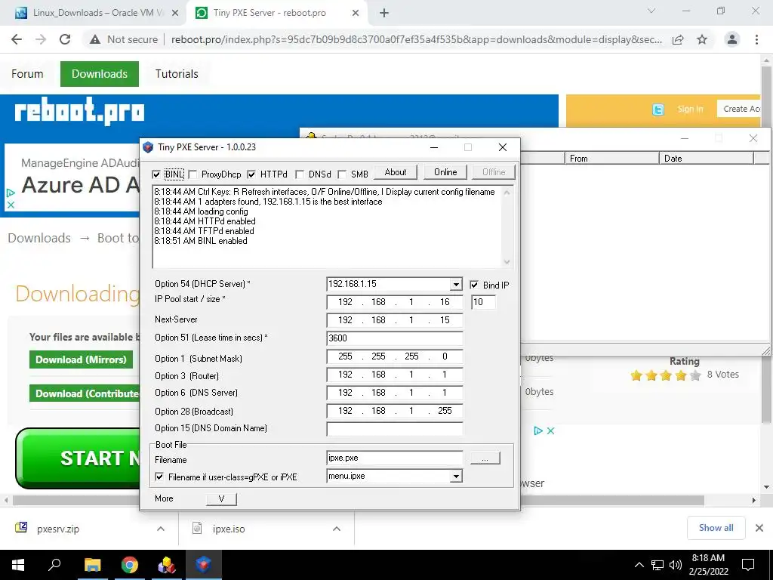Viewport: 773px width, 580px height.
Task: Click the AdChoices icon beside Azure AD ad
Action: pos(11,193)
